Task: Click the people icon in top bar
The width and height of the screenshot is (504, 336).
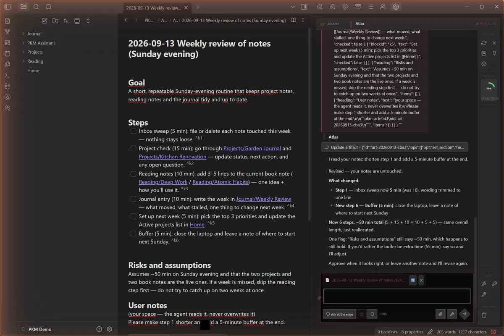Action: point(383,7)
